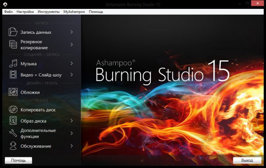The width and height of the screenshot is (266, 168).
Task: Open the MyAshampoo menu
Action: click(x=74, y=12)
